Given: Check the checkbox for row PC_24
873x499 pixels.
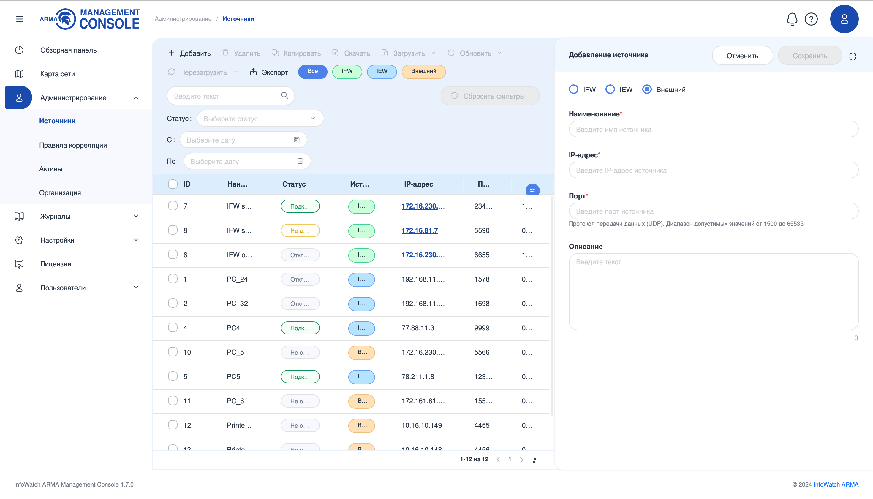Looking at the screenshot, I should coord(173,279).
